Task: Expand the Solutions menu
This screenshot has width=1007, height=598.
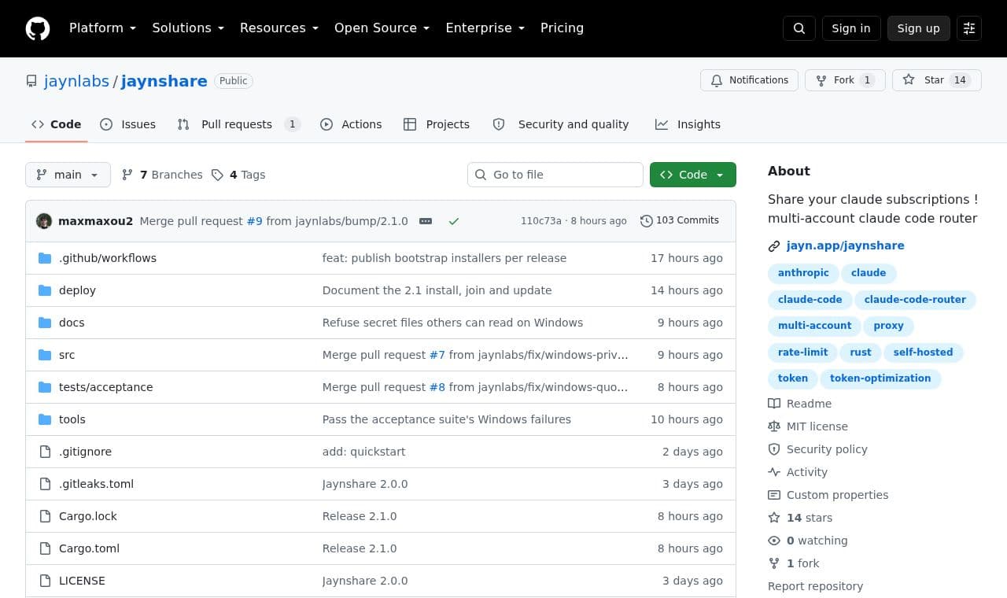Action: click(x=188, y=28)
